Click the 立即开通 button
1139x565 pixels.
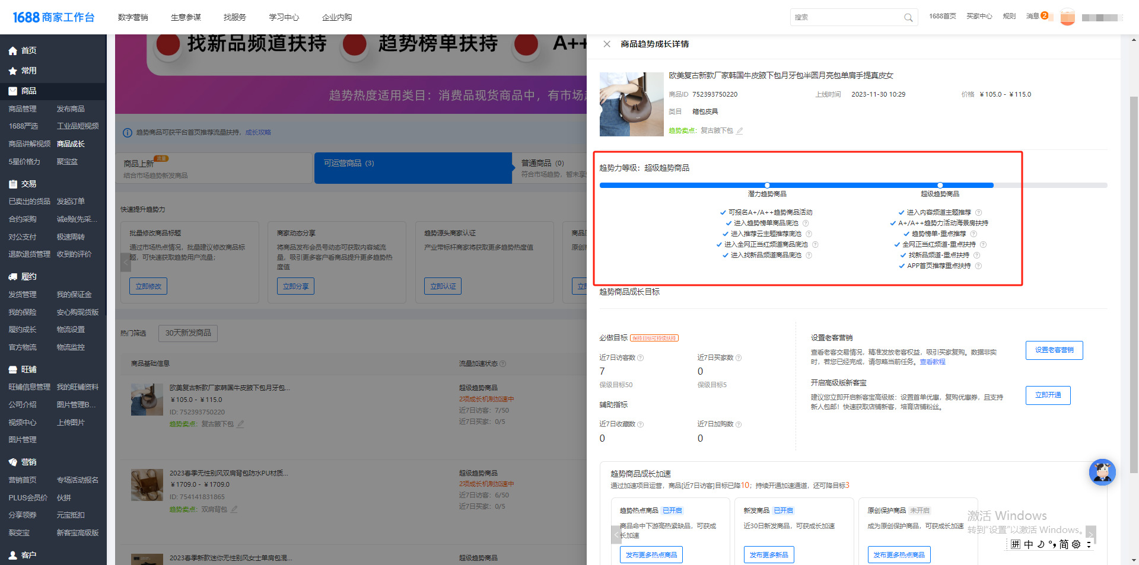(1048, 395)
